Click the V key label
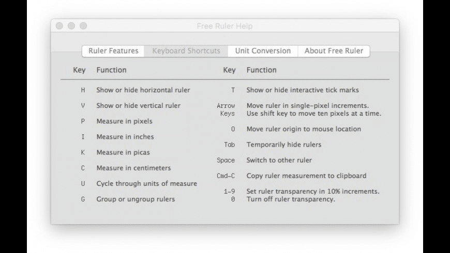450x253 pixels. (83, 105)
